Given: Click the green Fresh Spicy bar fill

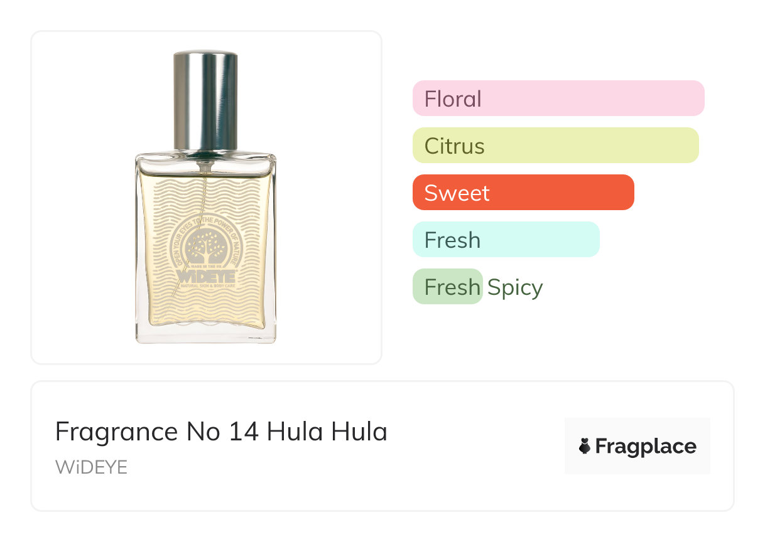Looking at the screenshot, I should [447, 287].
